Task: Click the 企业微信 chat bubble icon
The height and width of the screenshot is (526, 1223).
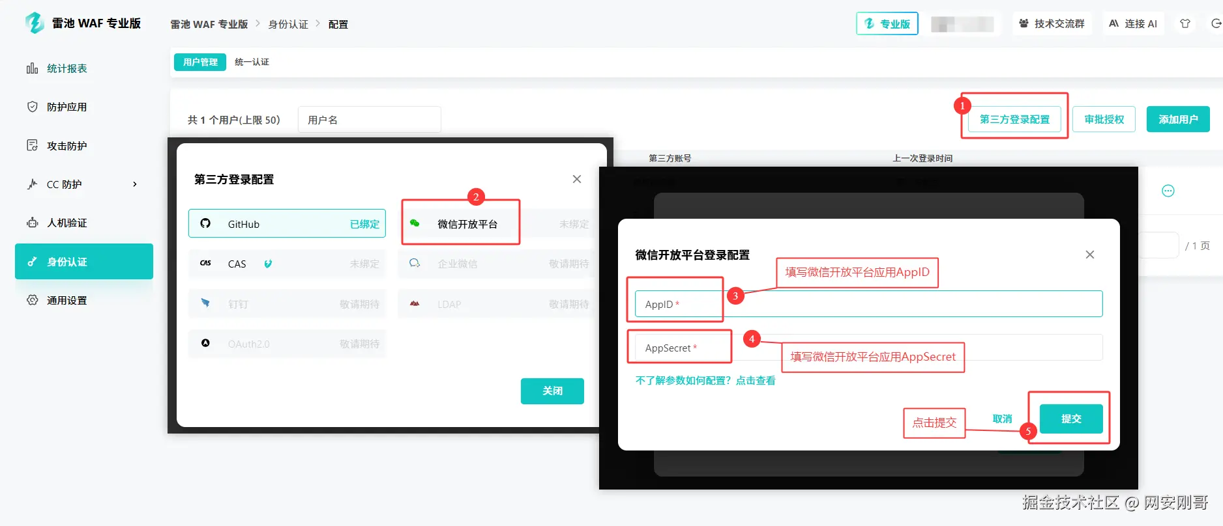Action: pos(415,263)
